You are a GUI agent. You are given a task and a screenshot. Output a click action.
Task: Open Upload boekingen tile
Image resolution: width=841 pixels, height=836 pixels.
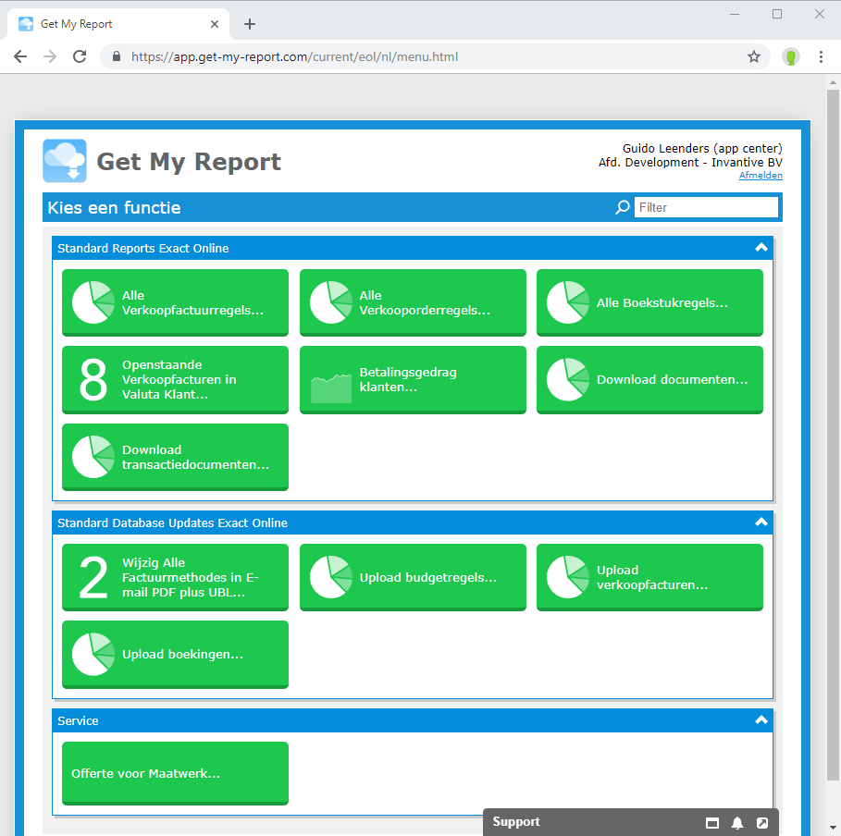pyautogui.click(x=176, y=654)
